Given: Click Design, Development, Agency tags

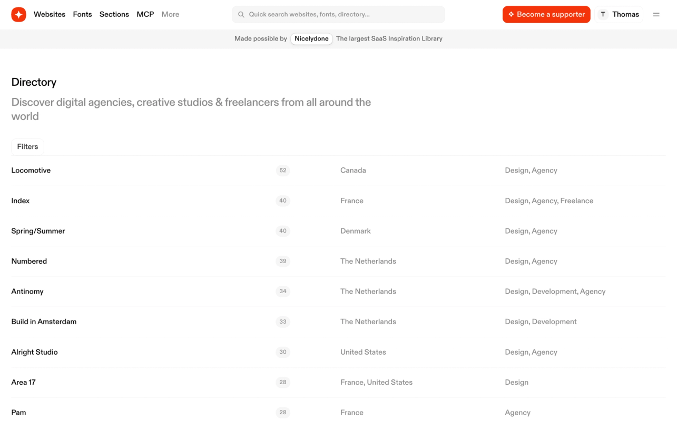Looking at the screenshot, I should (555, 292).
